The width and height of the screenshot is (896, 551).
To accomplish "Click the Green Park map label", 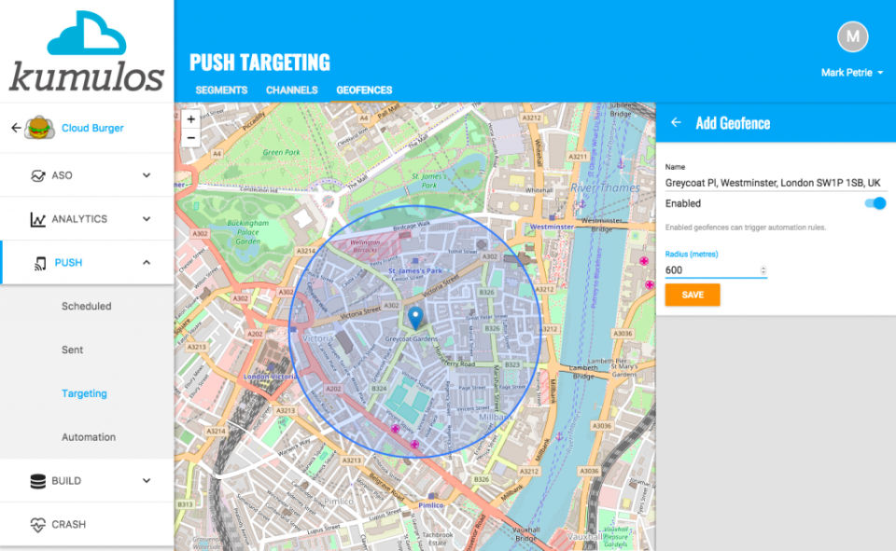I will click(281, 153).
